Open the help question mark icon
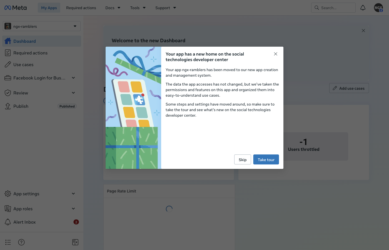 (x=21, y=242)
